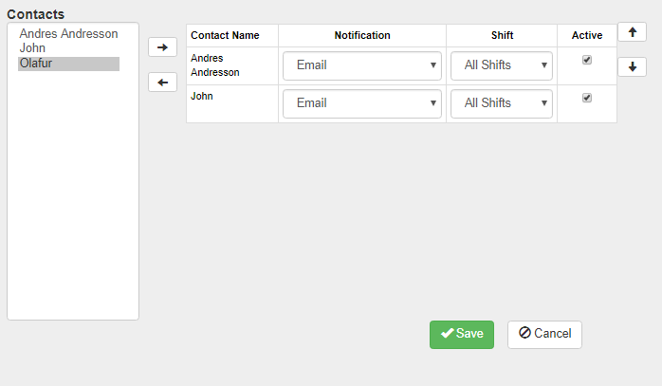Image resolution: width=662 pixels, height=386 pixels.
Task: Move selected contact up with arrow
Action: point(632,31)
